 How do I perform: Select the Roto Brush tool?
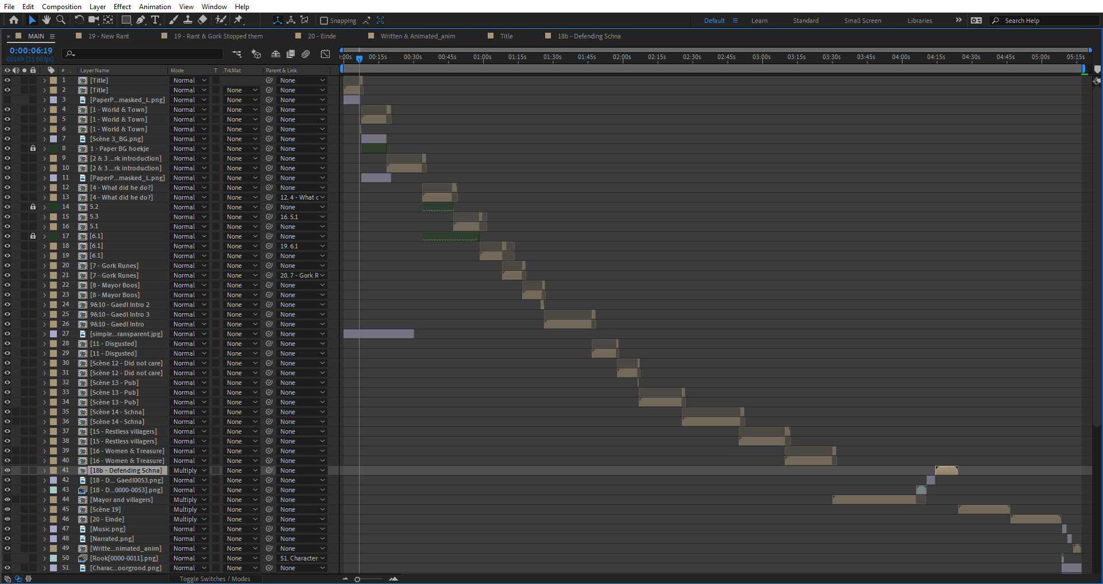pyautogui.click(x=221, y=20)
